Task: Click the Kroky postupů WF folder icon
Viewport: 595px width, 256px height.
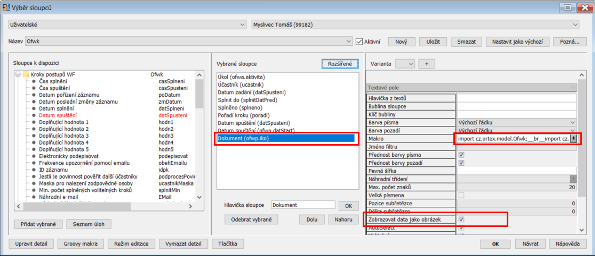Action: (x=26, y=74)
